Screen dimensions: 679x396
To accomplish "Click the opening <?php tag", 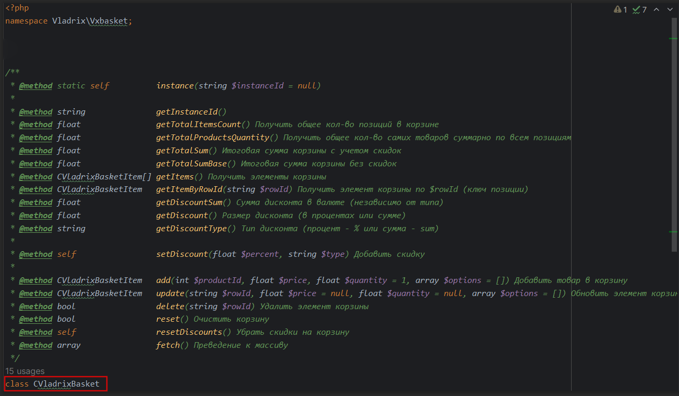I will 17,8.
